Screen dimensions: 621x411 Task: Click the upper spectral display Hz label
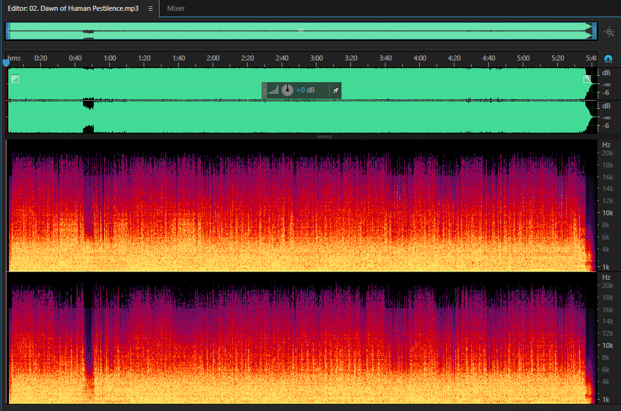click(606, 145)
